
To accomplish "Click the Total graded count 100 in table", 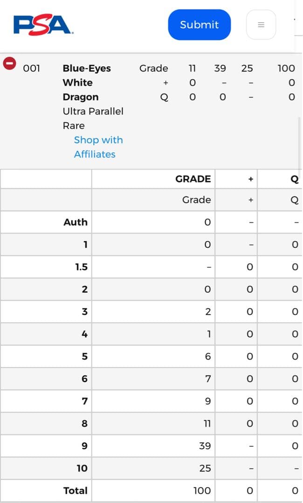I will 203,490.
